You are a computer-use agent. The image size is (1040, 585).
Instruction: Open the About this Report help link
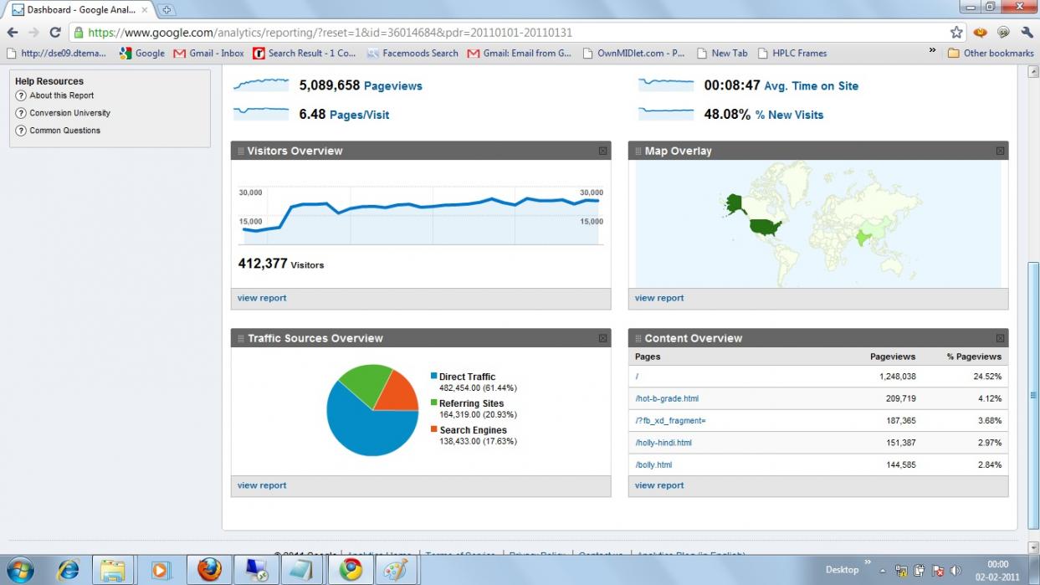click(x=62, y=95)
